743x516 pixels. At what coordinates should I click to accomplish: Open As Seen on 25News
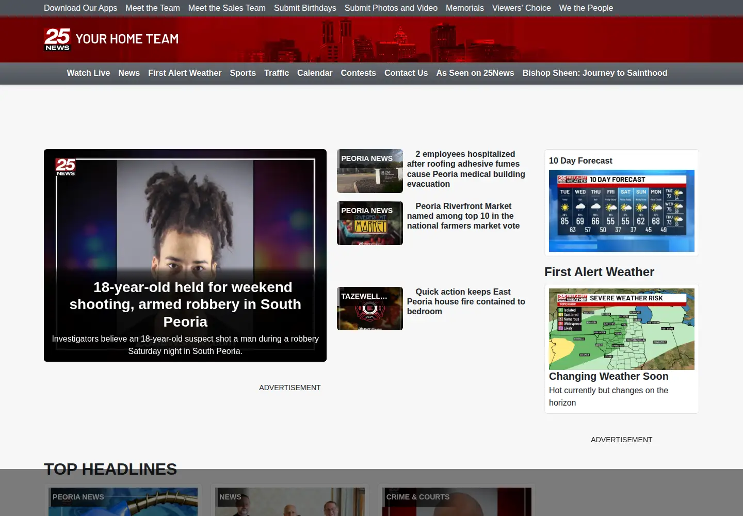click(475, 73)
